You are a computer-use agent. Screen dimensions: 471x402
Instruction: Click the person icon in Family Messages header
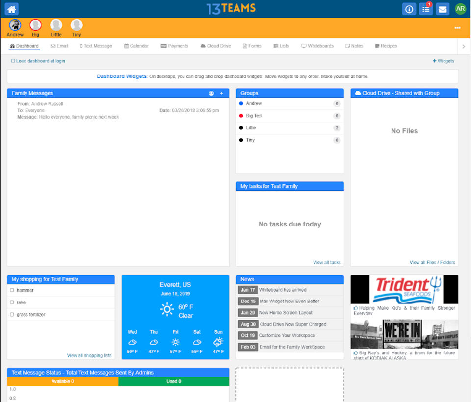click(211, 93)
